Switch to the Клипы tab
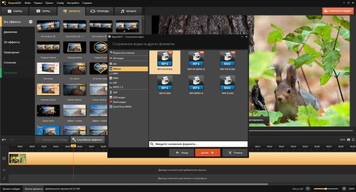Screen dimensions: 356x192 click(15, 11)
